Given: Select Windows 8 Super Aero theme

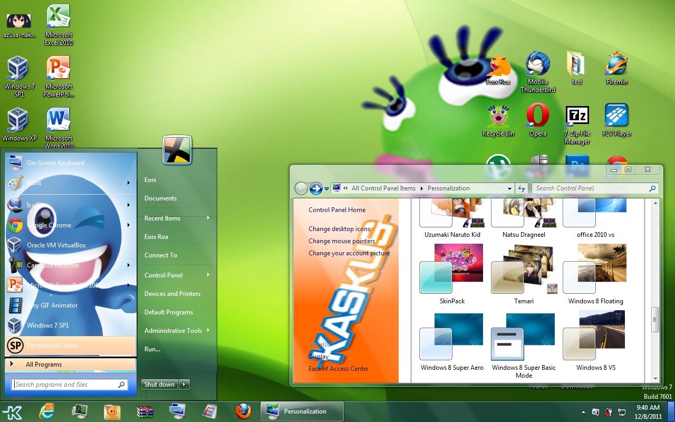Looking at the screenshot, I should 452,341.
